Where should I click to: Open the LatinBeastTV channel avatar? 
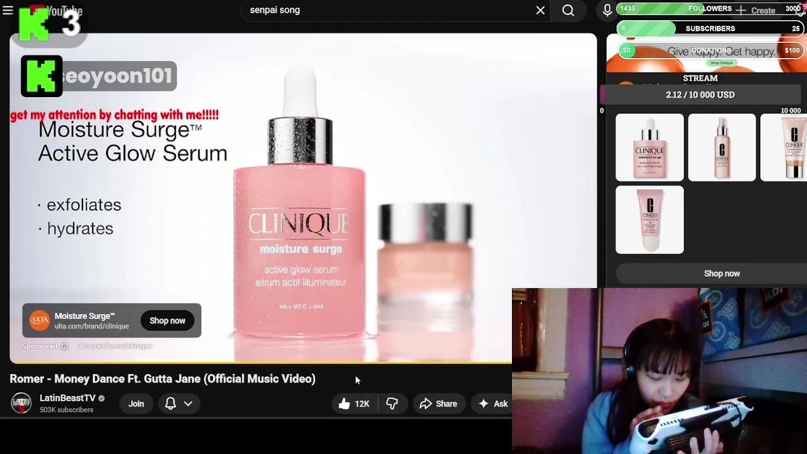tap(21, 403)
